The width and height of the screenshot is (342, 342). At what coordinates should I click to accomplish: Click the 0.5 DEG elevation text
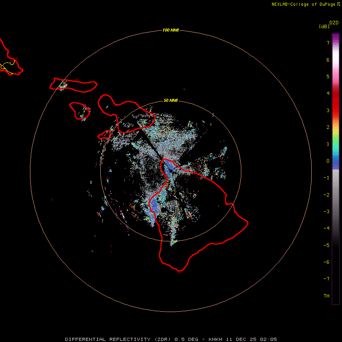coord(187,339)
